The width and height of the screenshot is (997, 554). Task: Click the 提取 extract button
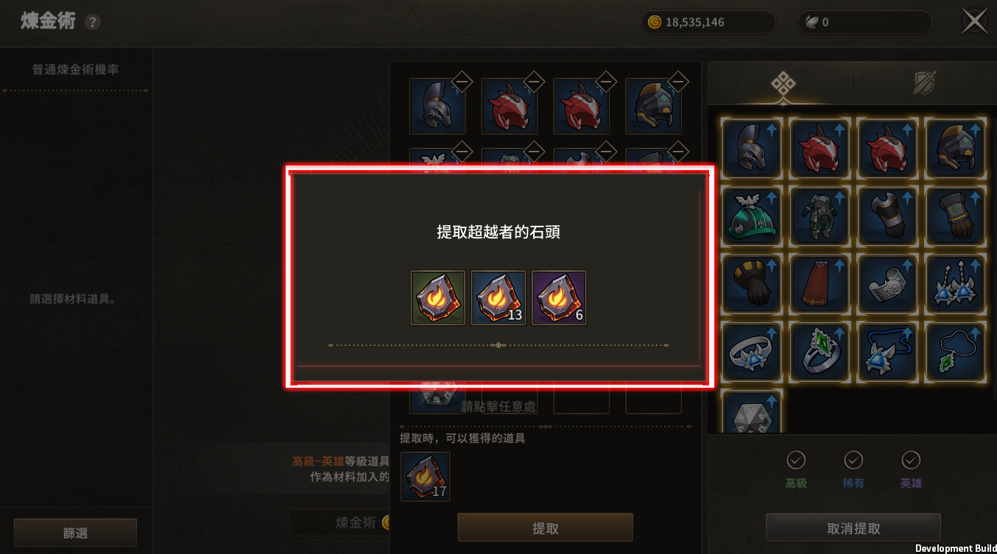[546, 528]
